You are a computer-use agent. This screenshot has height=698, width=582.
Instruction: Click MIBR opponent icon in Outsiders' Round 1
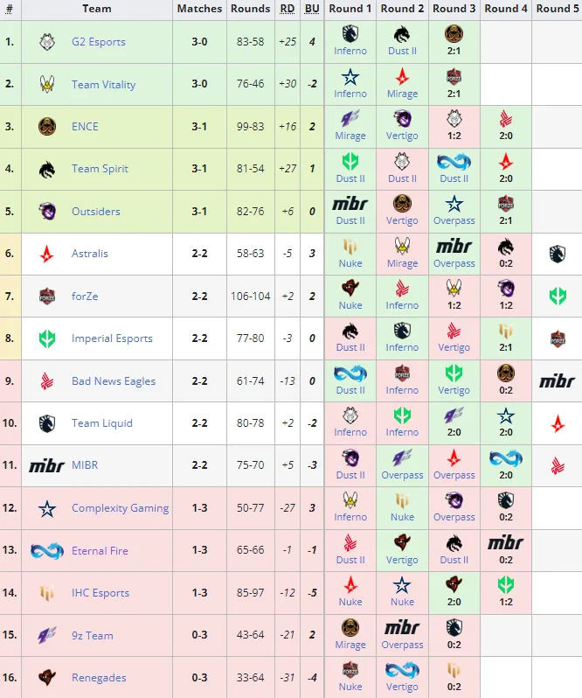click(x=350, y=204)
